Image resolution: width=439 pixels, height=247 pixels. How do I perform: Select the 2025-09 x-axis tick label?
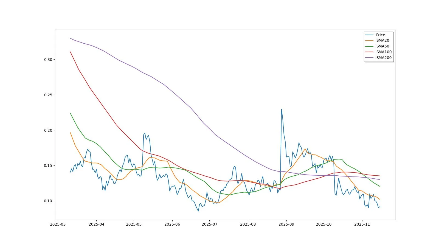point(286,224)
